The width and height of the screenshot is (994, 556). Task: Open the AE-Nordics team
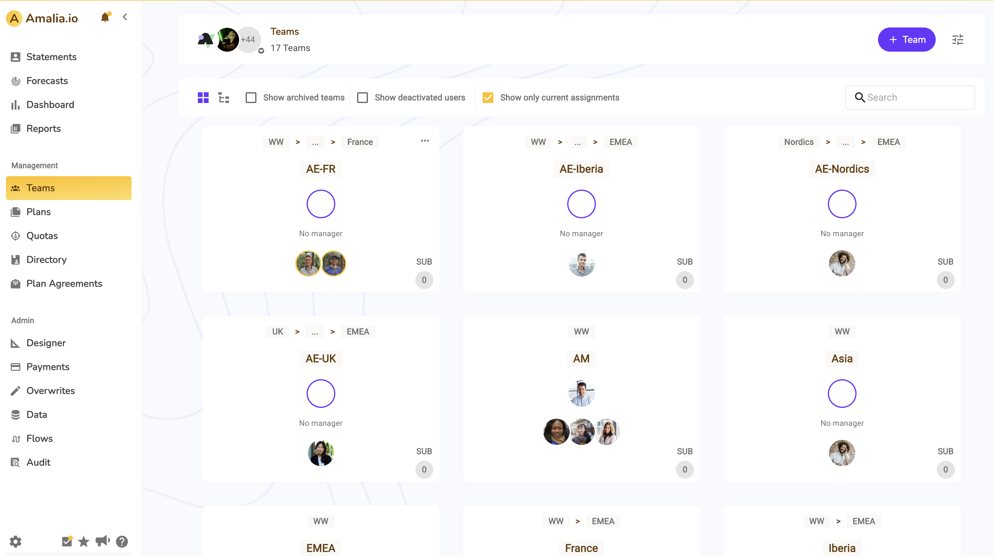tap(842, 169)
